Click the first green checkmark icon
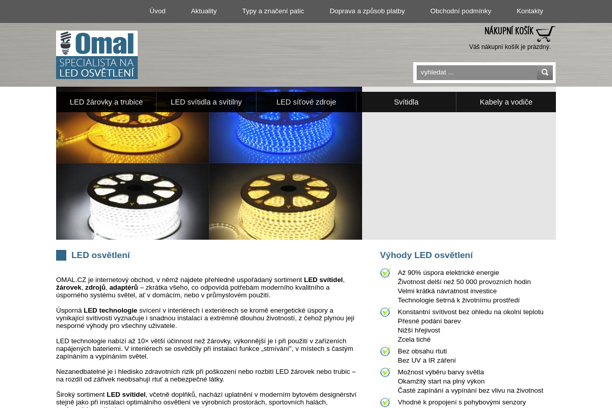612x408 pixels. (385, 273)
